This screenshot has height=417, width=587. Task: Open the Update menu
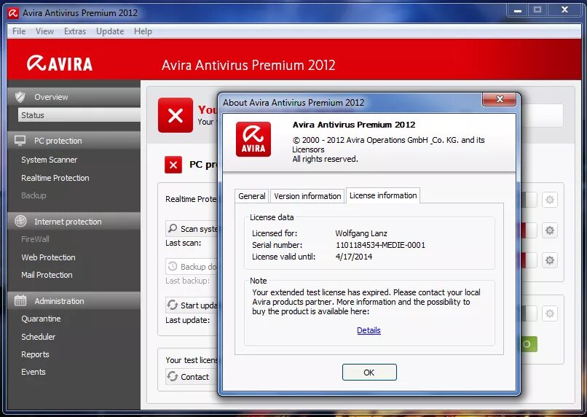[110, 31]
